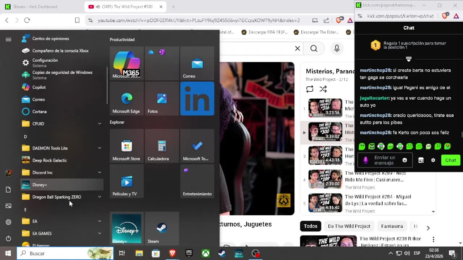Open Configuración in Start menu list
This screenshot has height=260, width=463.
coord(62,63)
